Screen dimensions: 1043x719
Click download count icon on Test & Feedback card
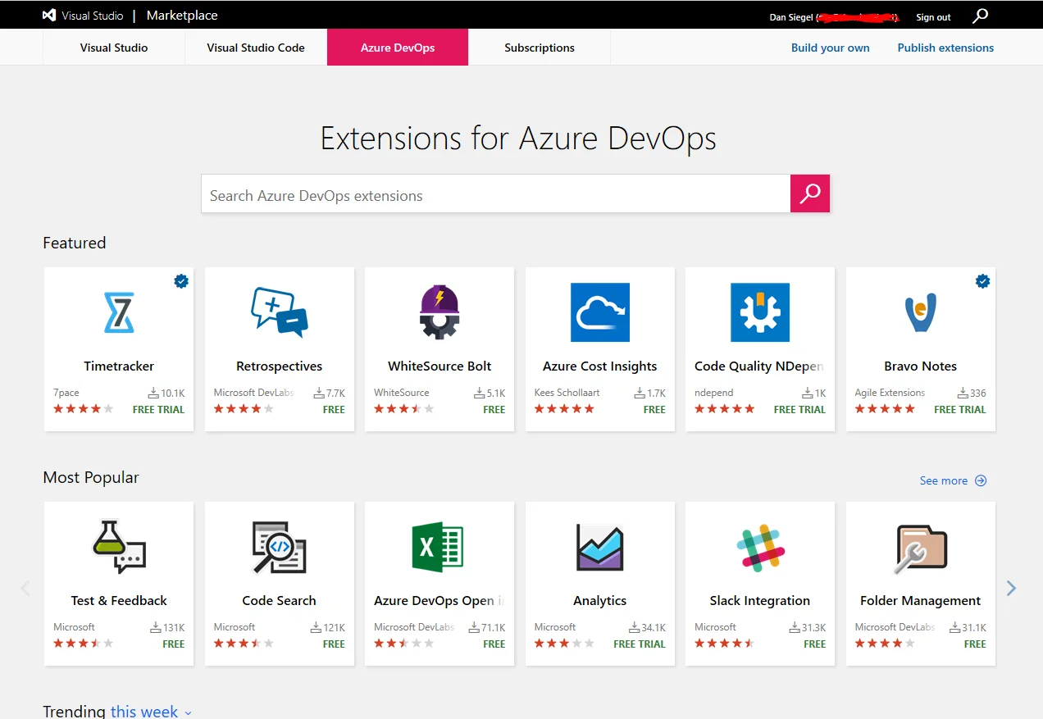(156, 627)
